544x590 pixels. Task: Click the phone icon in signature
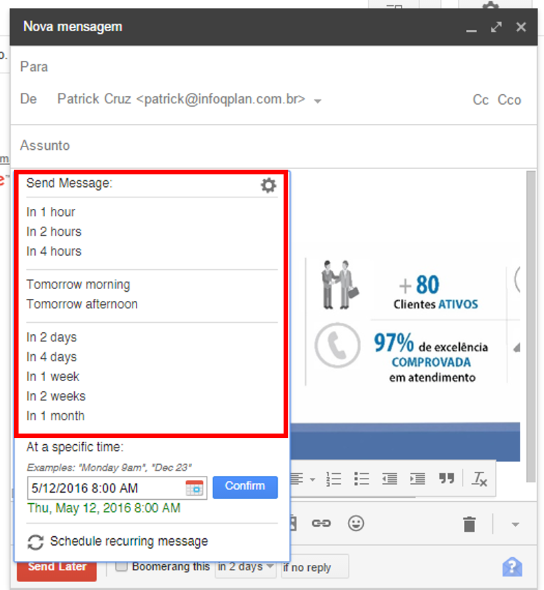[x=337, y=345]
